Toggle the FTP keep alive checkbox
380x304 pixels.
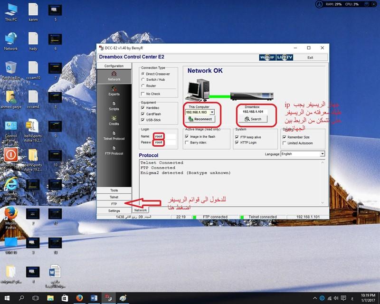point(237,137)
